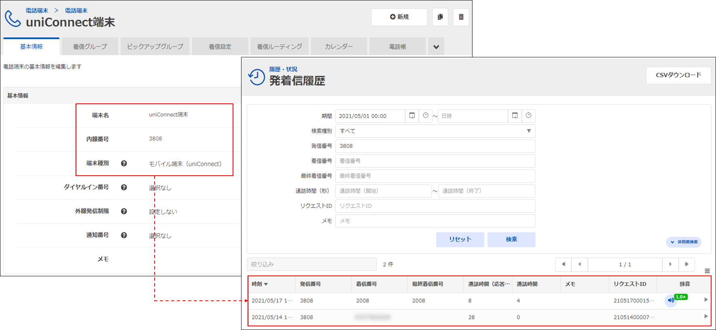Open clock picker for end time
The height and width of the screenshot is (330, 716).
(529, 116)
